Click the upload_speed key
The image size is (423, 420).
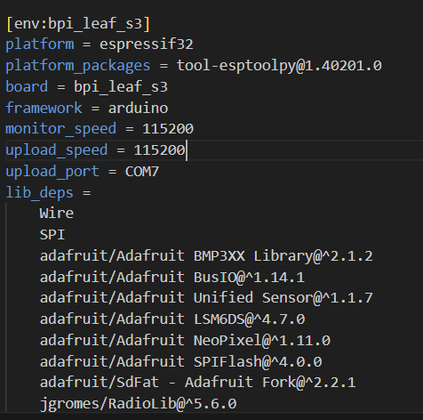point(57,150)
